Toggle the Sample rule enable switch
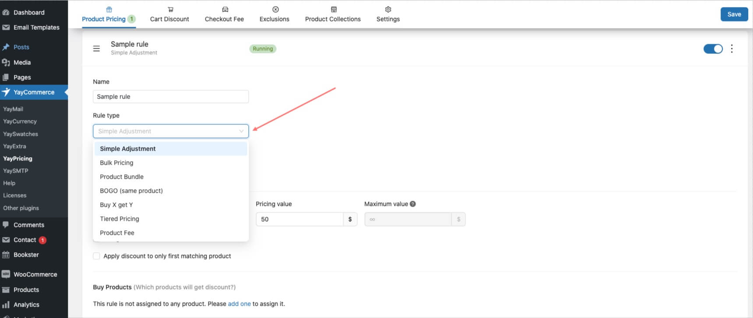The height and width of the screenshot is (318, 753). [713, 49]
